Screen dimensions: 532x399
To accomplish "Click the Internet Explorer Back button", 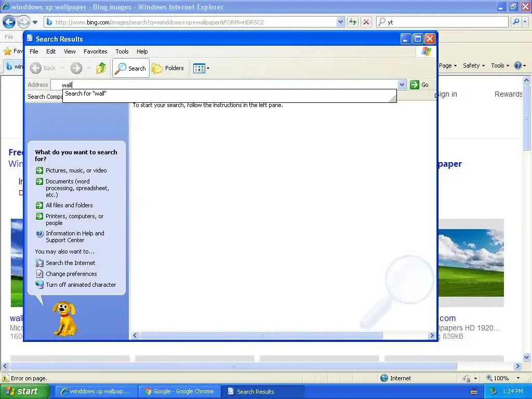I will tap(9, 22).
